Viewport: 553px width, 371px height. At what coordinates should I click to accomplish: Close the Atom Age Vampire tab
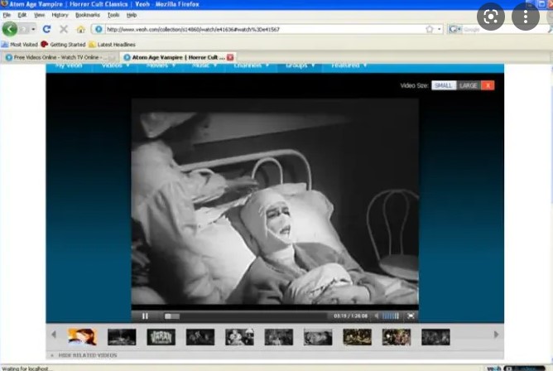pyautogui.click(x=230, y=57)
